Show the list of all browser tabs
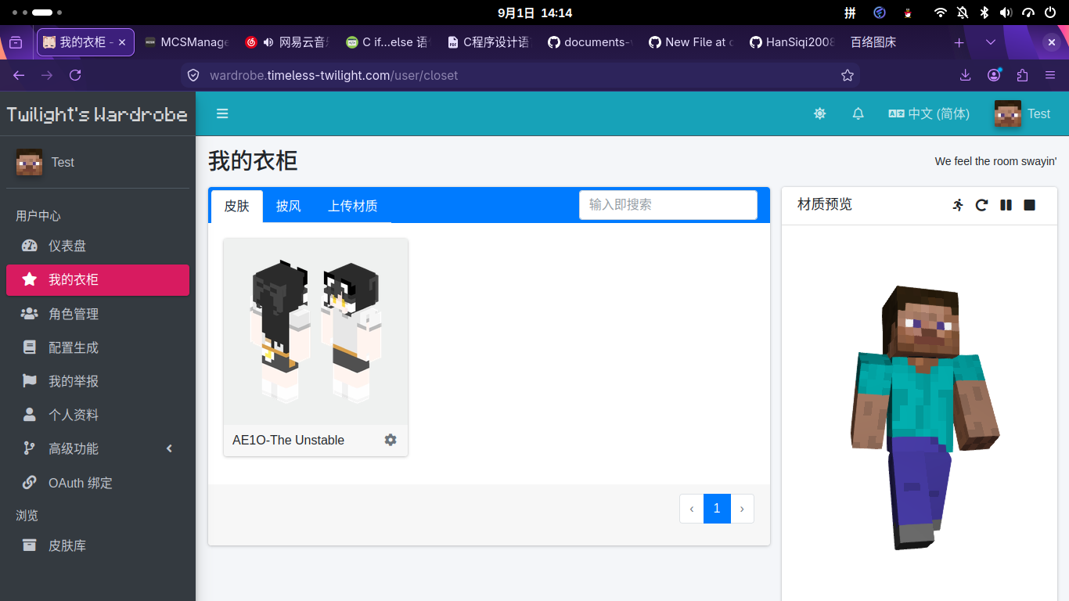1069x601 pixels. pos(991,42)
